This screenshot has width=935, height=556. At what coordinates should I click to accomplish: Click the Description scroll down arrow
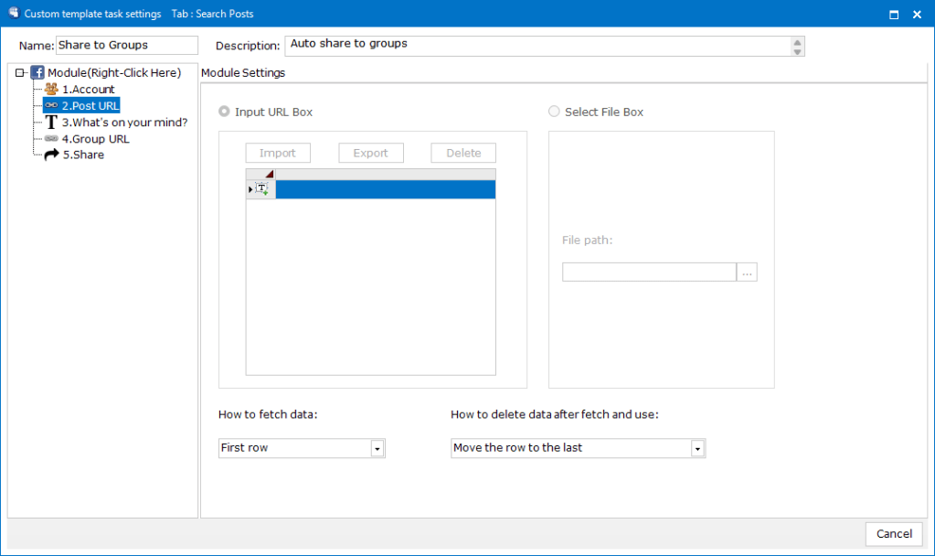coord(797,51)
